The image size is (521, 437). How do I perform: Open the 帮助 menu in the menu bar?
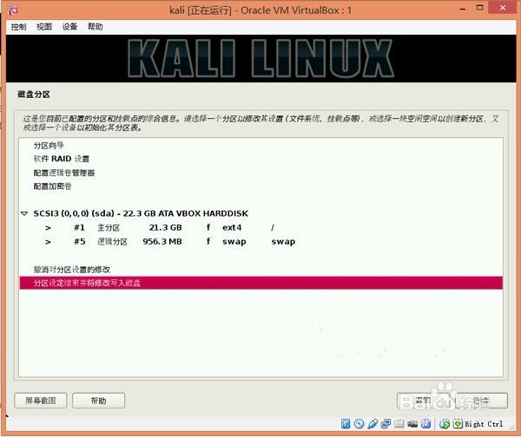click(96, 27)
